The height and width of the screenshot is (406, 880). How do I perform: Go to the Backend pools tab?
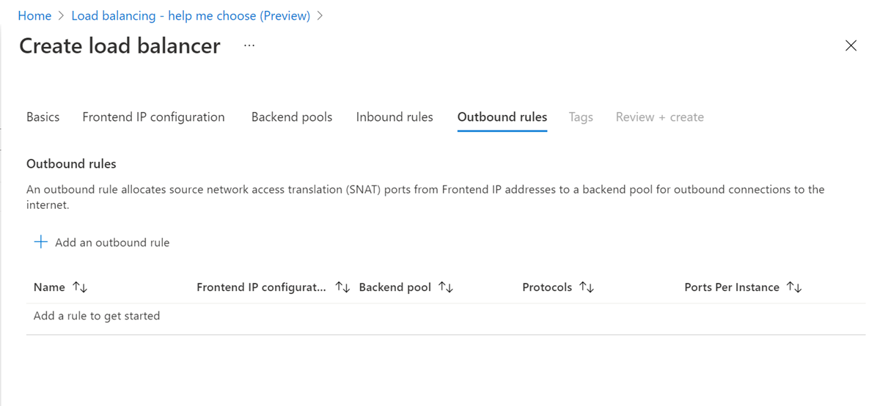(292, 117)
